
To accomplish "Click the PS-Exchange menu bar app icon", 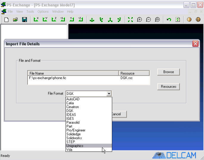I will [4, 12].
